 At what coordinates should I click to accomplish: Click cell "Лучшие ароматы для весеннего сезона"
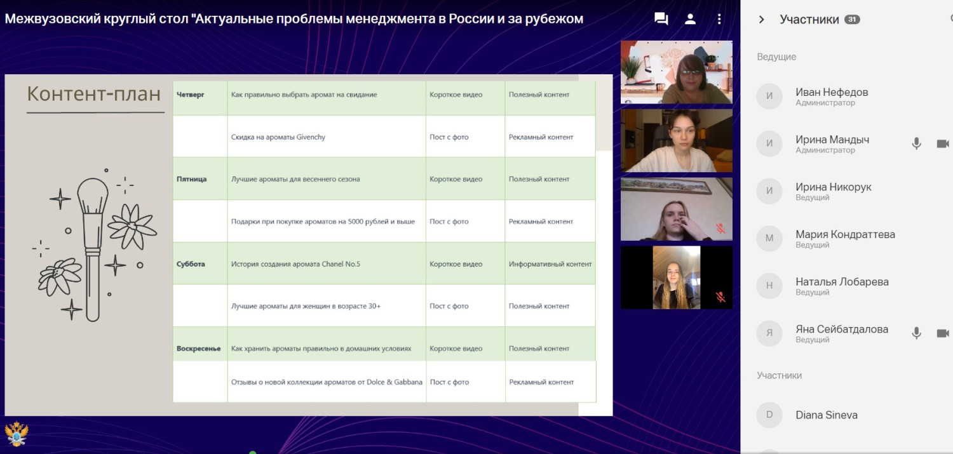pos(327,178)
